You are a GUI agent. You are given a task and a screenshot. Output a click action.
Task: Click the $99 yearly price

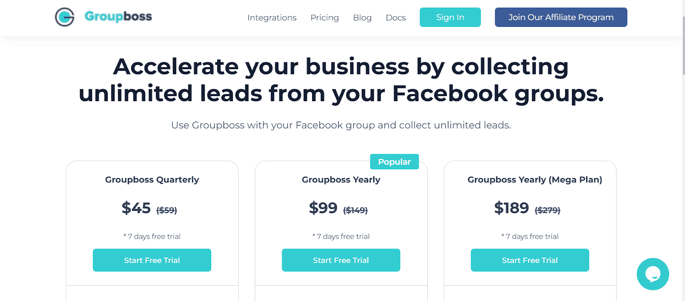click(x=323, y=208)
